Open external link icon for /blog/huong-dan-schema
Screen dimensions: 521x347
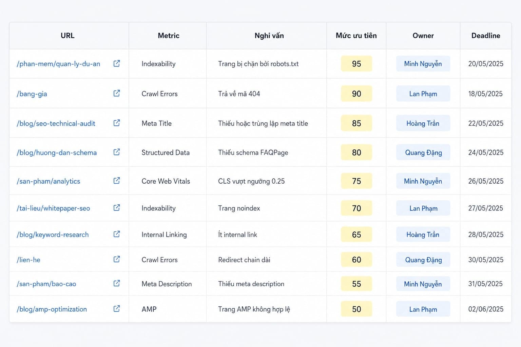tap(117, 152)
